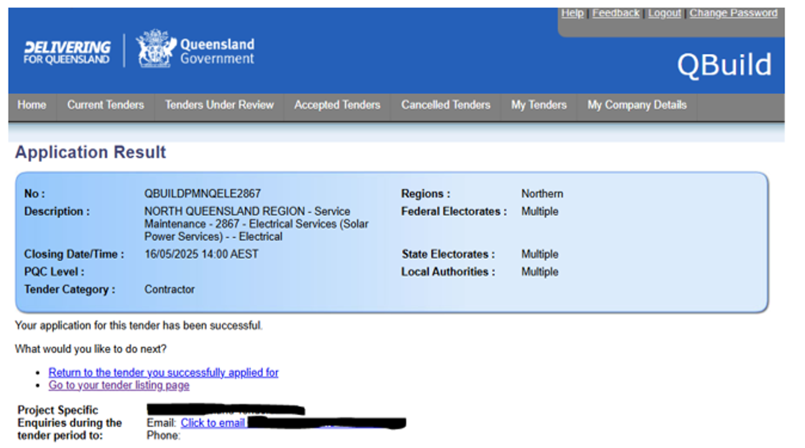Viewport: 805px width, 448px height.
Task: Click the 'Click to email' link
Action: pyautogui.click(x=212, y=423)
